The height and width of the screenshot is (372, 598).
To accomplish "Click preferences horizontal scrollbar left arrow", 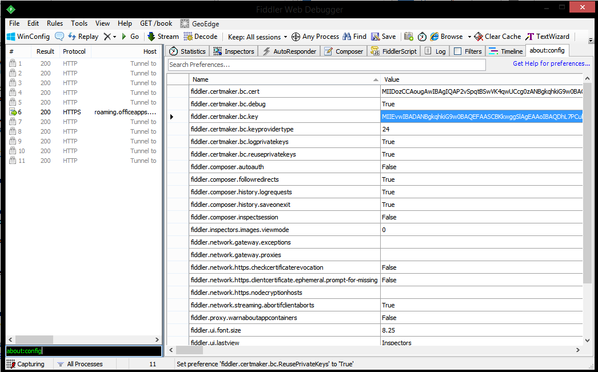I will pyautogui.click(x=172, y=350).
